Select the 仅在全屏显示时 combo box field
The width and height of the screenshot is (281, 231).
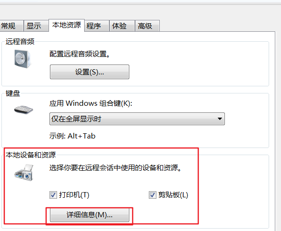click(x=137, y=119)
